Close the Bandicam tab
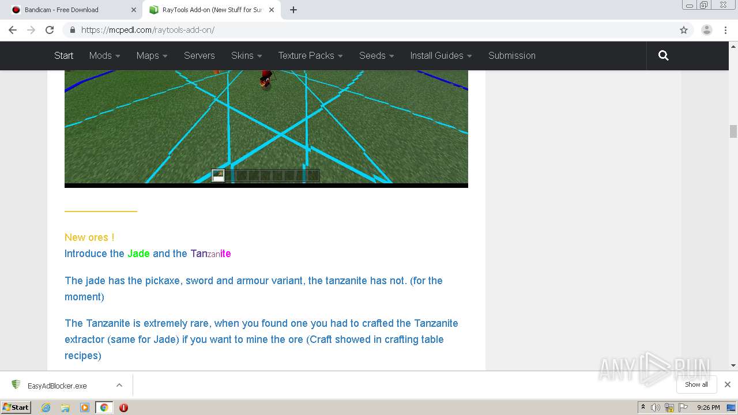Image resolution: width=738 pixels, height=415 pixels. pyautogui.click(x=134, y=10)
